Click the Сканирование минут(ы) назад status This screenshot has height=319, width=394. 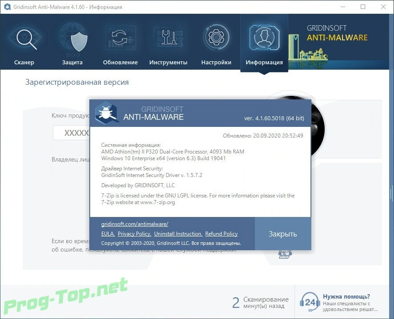click(261, 303)
